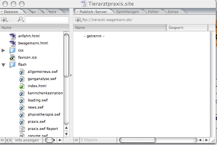217x145 pixels.
Task: Switch to the Publish-Server tab
Action: click(x=93, y=12)
